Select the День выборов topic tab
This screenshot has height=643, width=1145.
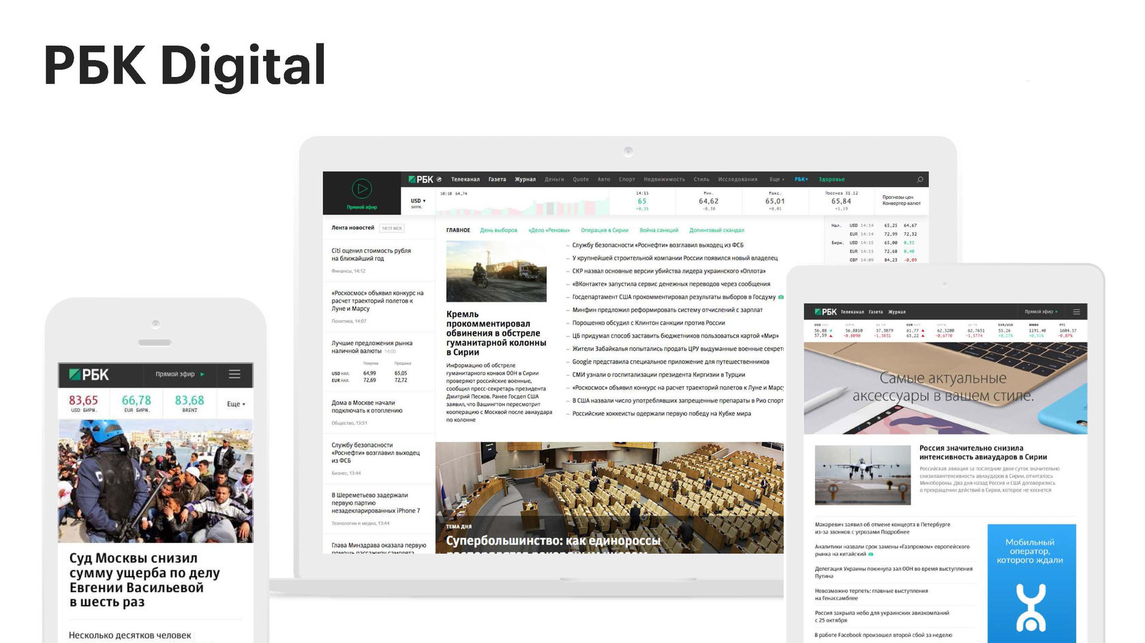click(499, 230)
